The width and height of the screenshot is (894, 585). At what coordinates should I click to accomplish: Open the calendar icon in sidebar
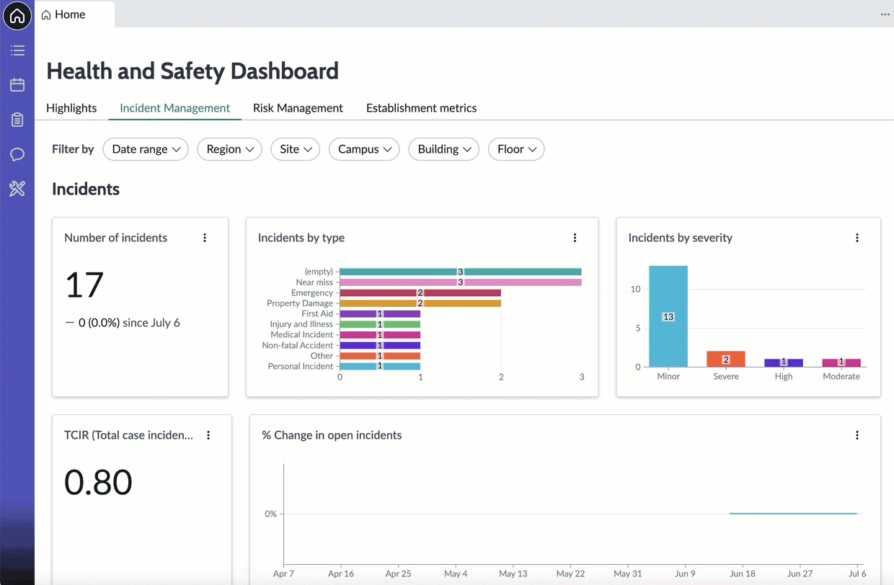[x=17, y=85]
